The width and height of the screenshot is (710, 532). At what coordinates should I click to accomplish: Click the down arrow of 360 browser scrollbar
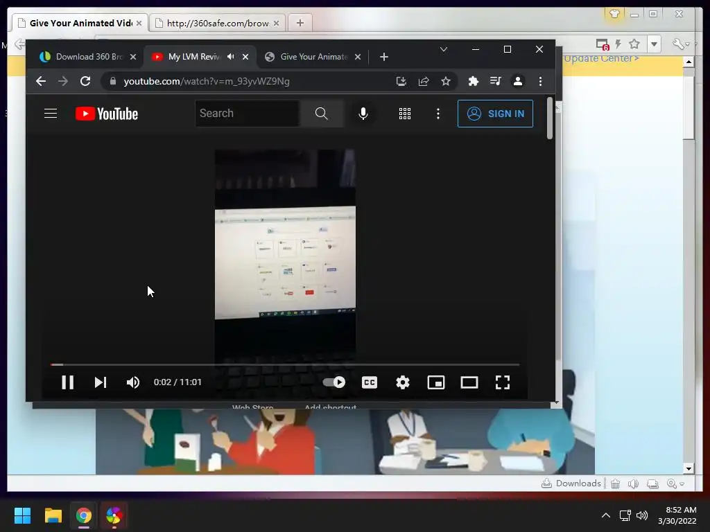click(x=689, y=469)
